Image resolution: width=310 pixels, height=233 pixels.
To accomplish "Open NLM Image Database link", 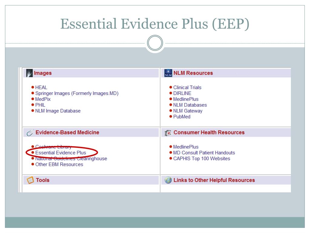I will (58, 111).
